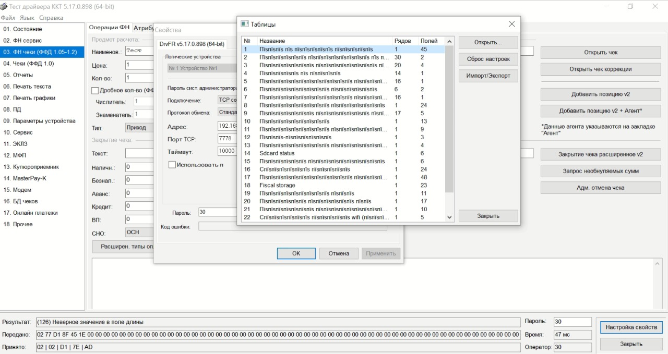Click the table list scroll-up arrow
The image size is (668, 354).
449,41
